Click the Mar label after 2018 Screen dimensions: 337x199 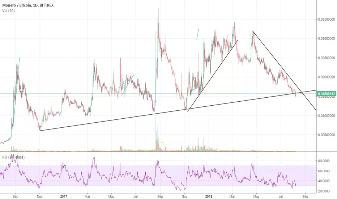click(232, 196)
